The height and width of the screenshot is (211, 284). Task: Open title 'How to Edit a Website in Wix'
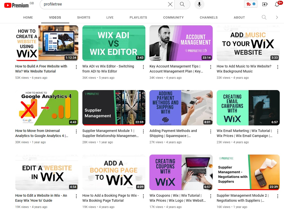41,198
